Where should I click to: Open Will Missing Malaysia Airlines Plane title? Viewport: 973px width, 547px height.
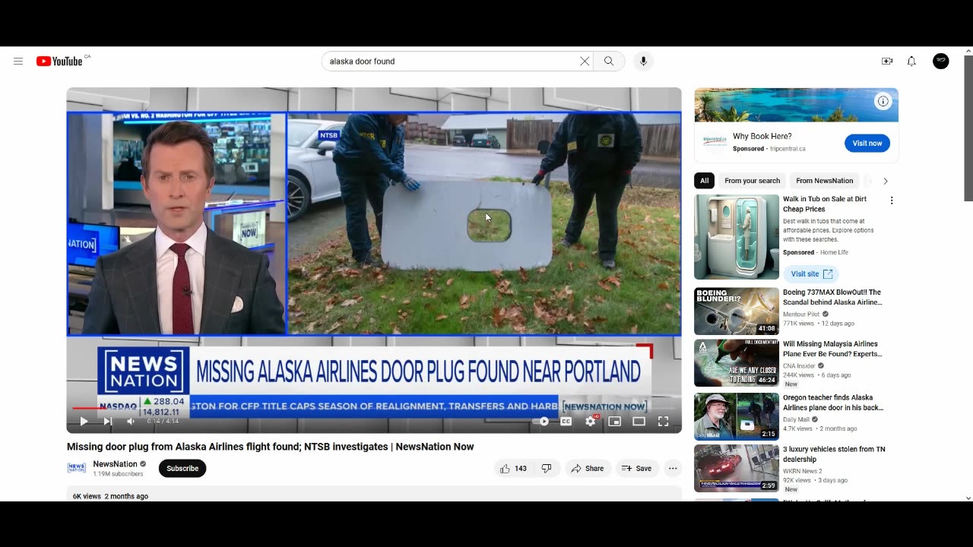(x=831, y=349)
